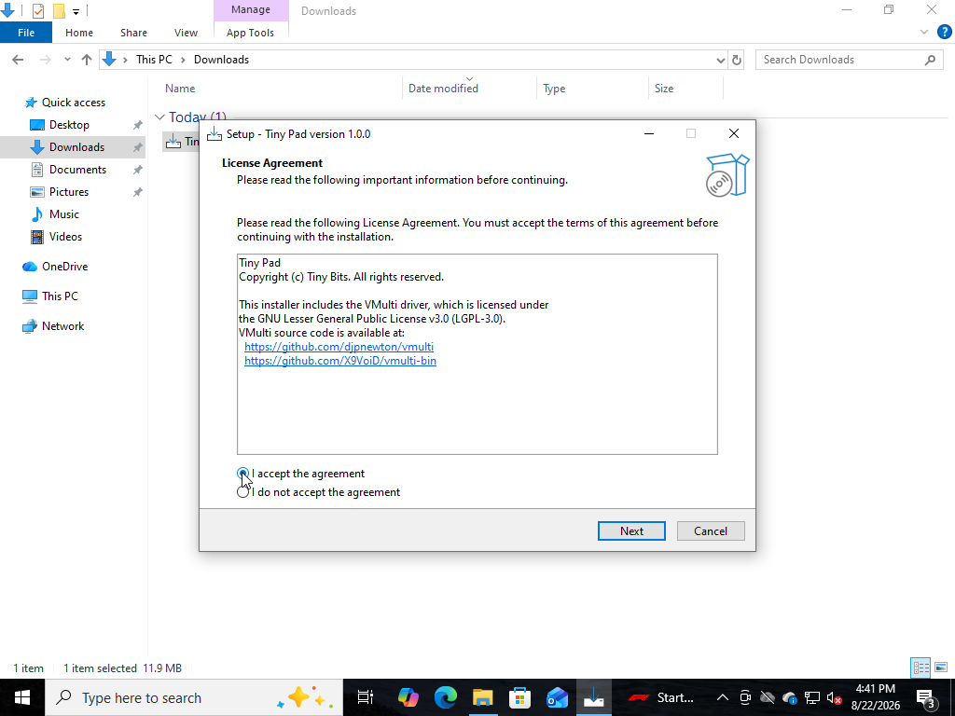Open the djpnewton/vmulti GitHub link
The width and height of the screenshot is (955, 716).
[x=339, y=347]
